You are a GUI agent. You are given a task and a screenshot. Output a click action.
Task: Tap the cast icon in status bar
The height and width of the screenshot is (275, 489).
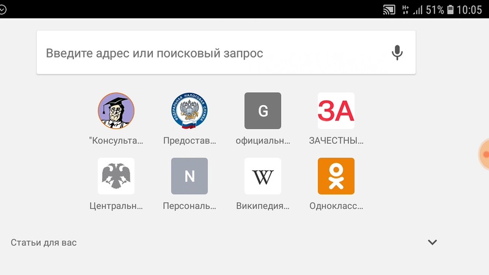point(389,10)
